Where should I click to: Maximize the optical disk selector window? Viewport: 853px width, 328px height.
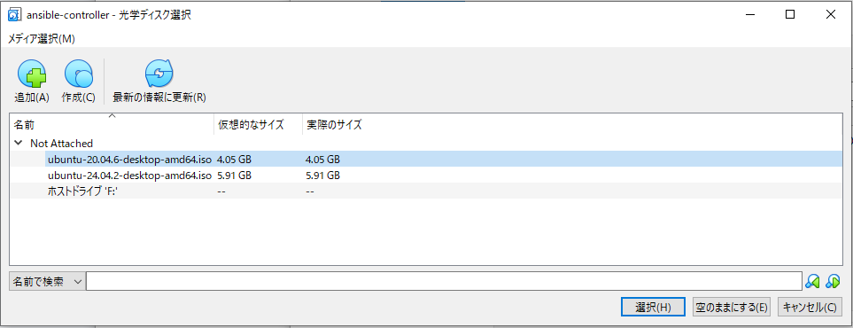(790, 15)
